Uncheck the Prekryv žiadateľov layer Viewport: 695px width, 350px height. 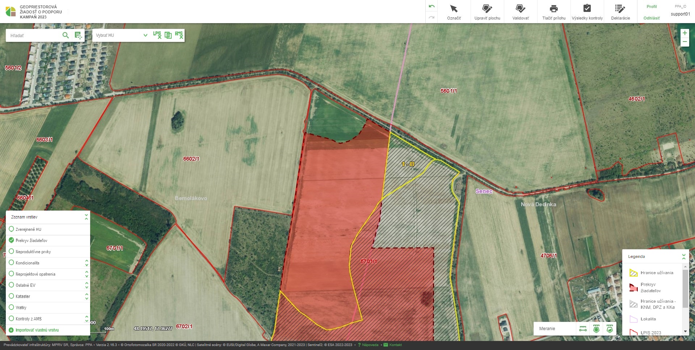12,240
